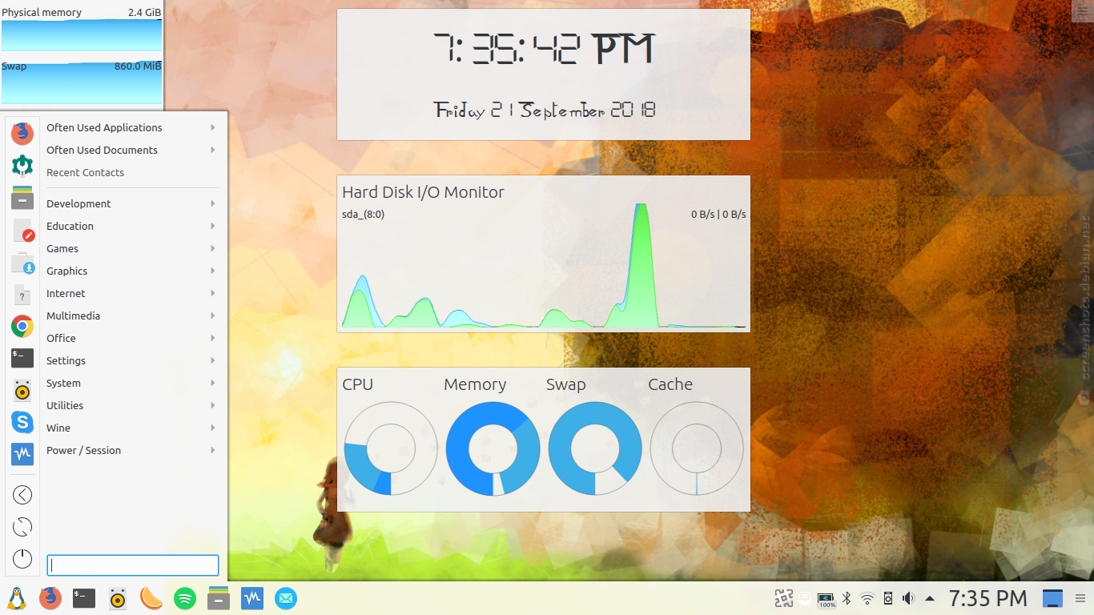Expand the System category arrow
The image size is (1094, 615).
coord(213,383)
